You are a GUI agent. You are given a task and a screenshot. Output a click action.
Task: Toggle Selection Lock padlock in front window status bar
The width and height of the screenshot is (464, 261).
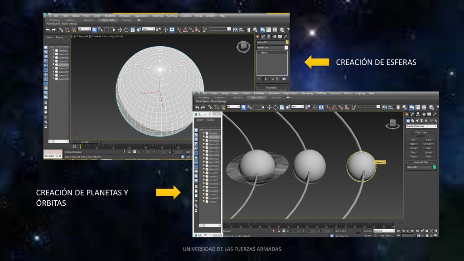[x=279, y=231]
